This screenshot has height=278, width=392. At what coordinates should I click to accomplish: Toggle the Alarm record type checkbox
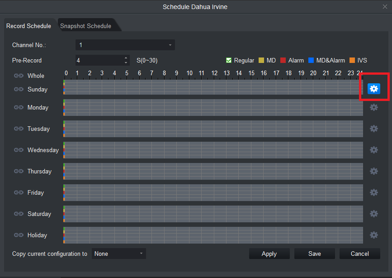pos(283,60)
